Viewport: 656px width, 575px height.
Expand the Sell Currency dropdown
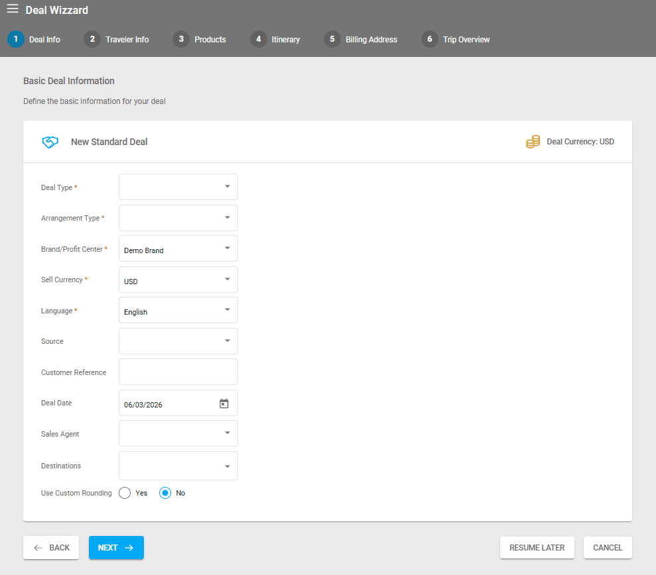[178, 280]
